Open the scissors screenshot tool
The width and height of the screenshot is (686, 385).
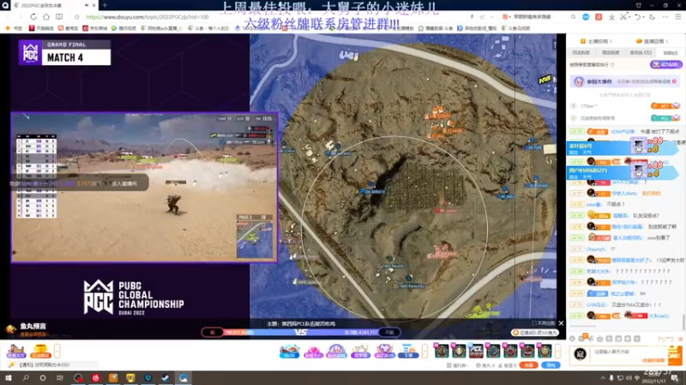pyautogui.click(x=624, y=16)
